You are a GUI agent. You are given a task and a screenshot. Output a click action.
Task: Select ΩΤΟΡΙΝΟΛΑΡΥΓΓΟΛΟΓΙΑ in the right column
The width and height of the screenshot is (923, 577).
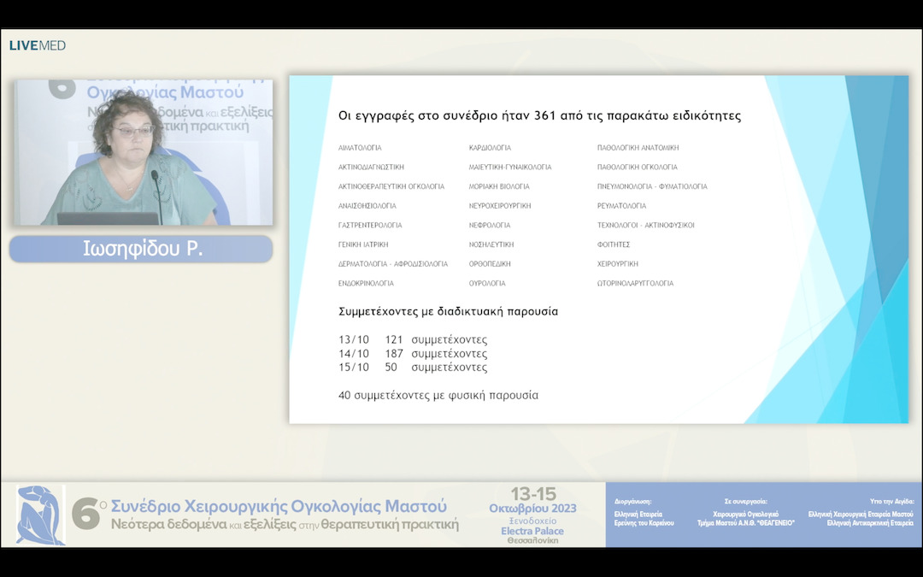pos(635,284)
